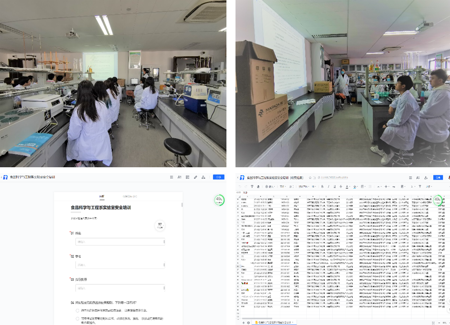The image size is (450, 325).
Task: Open the sheet list layers icon
Action: [x=248, y=323]
